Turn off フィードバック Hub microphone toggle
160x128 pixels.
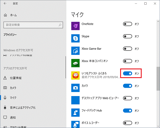tap(127, 111)
